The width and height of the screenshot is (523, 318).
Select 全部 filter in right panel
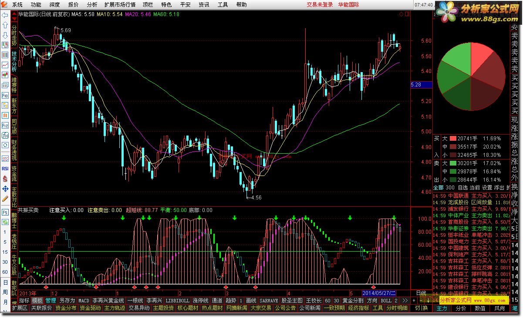click(x=438, y=188)
